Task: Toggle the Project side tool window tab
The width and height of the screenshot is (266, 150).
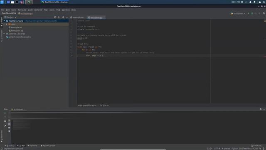Action: pos(2,21)
